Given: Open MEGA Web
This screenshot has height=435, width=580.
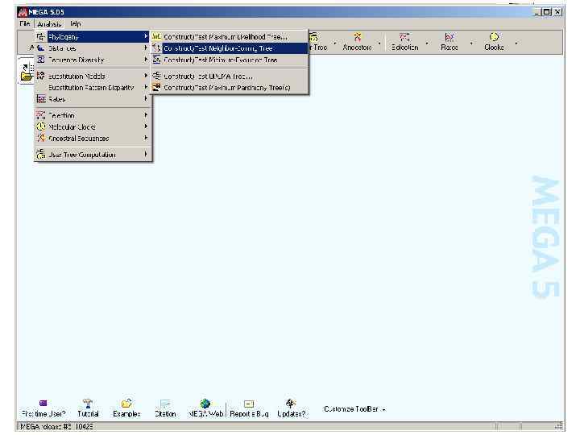Looking at the screenshot, I should (x=205, y=408).
